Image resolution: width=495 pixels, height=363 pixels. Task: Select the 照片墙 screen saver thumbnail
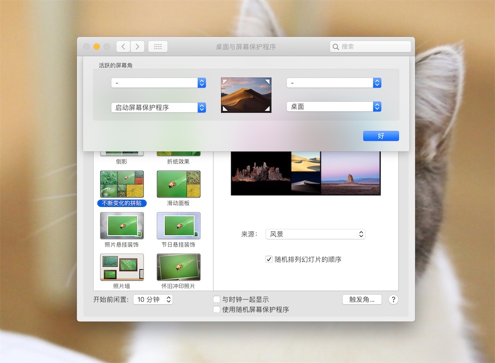click(x=122, y=267)
